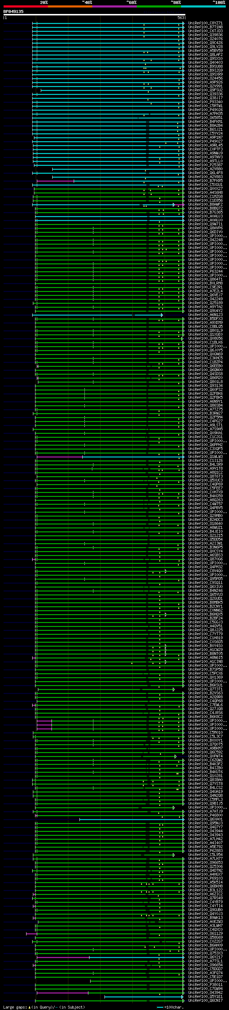This screenshot has width=229, height=1010.
Task: Select label UniRef100_A2V880
Action: click(x=205, y=169)
